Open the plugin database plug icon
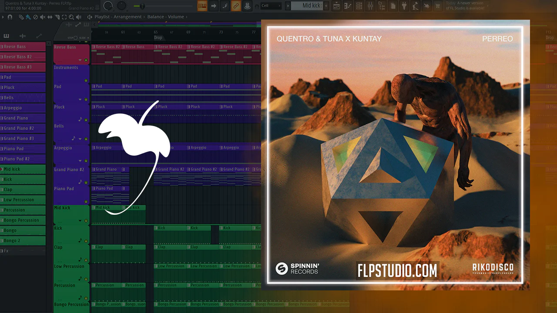Viewport: 557px width, 313px height. (405, 6)
